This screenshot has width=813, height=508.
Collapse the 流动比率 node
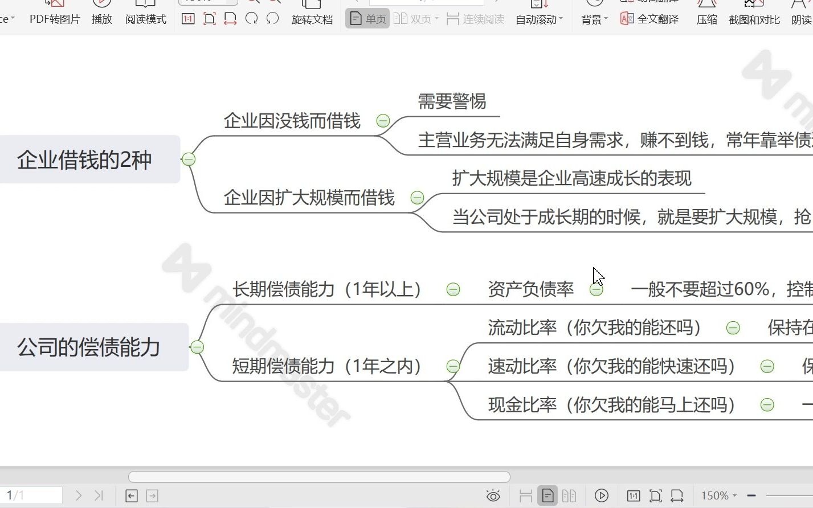(733, 327)
